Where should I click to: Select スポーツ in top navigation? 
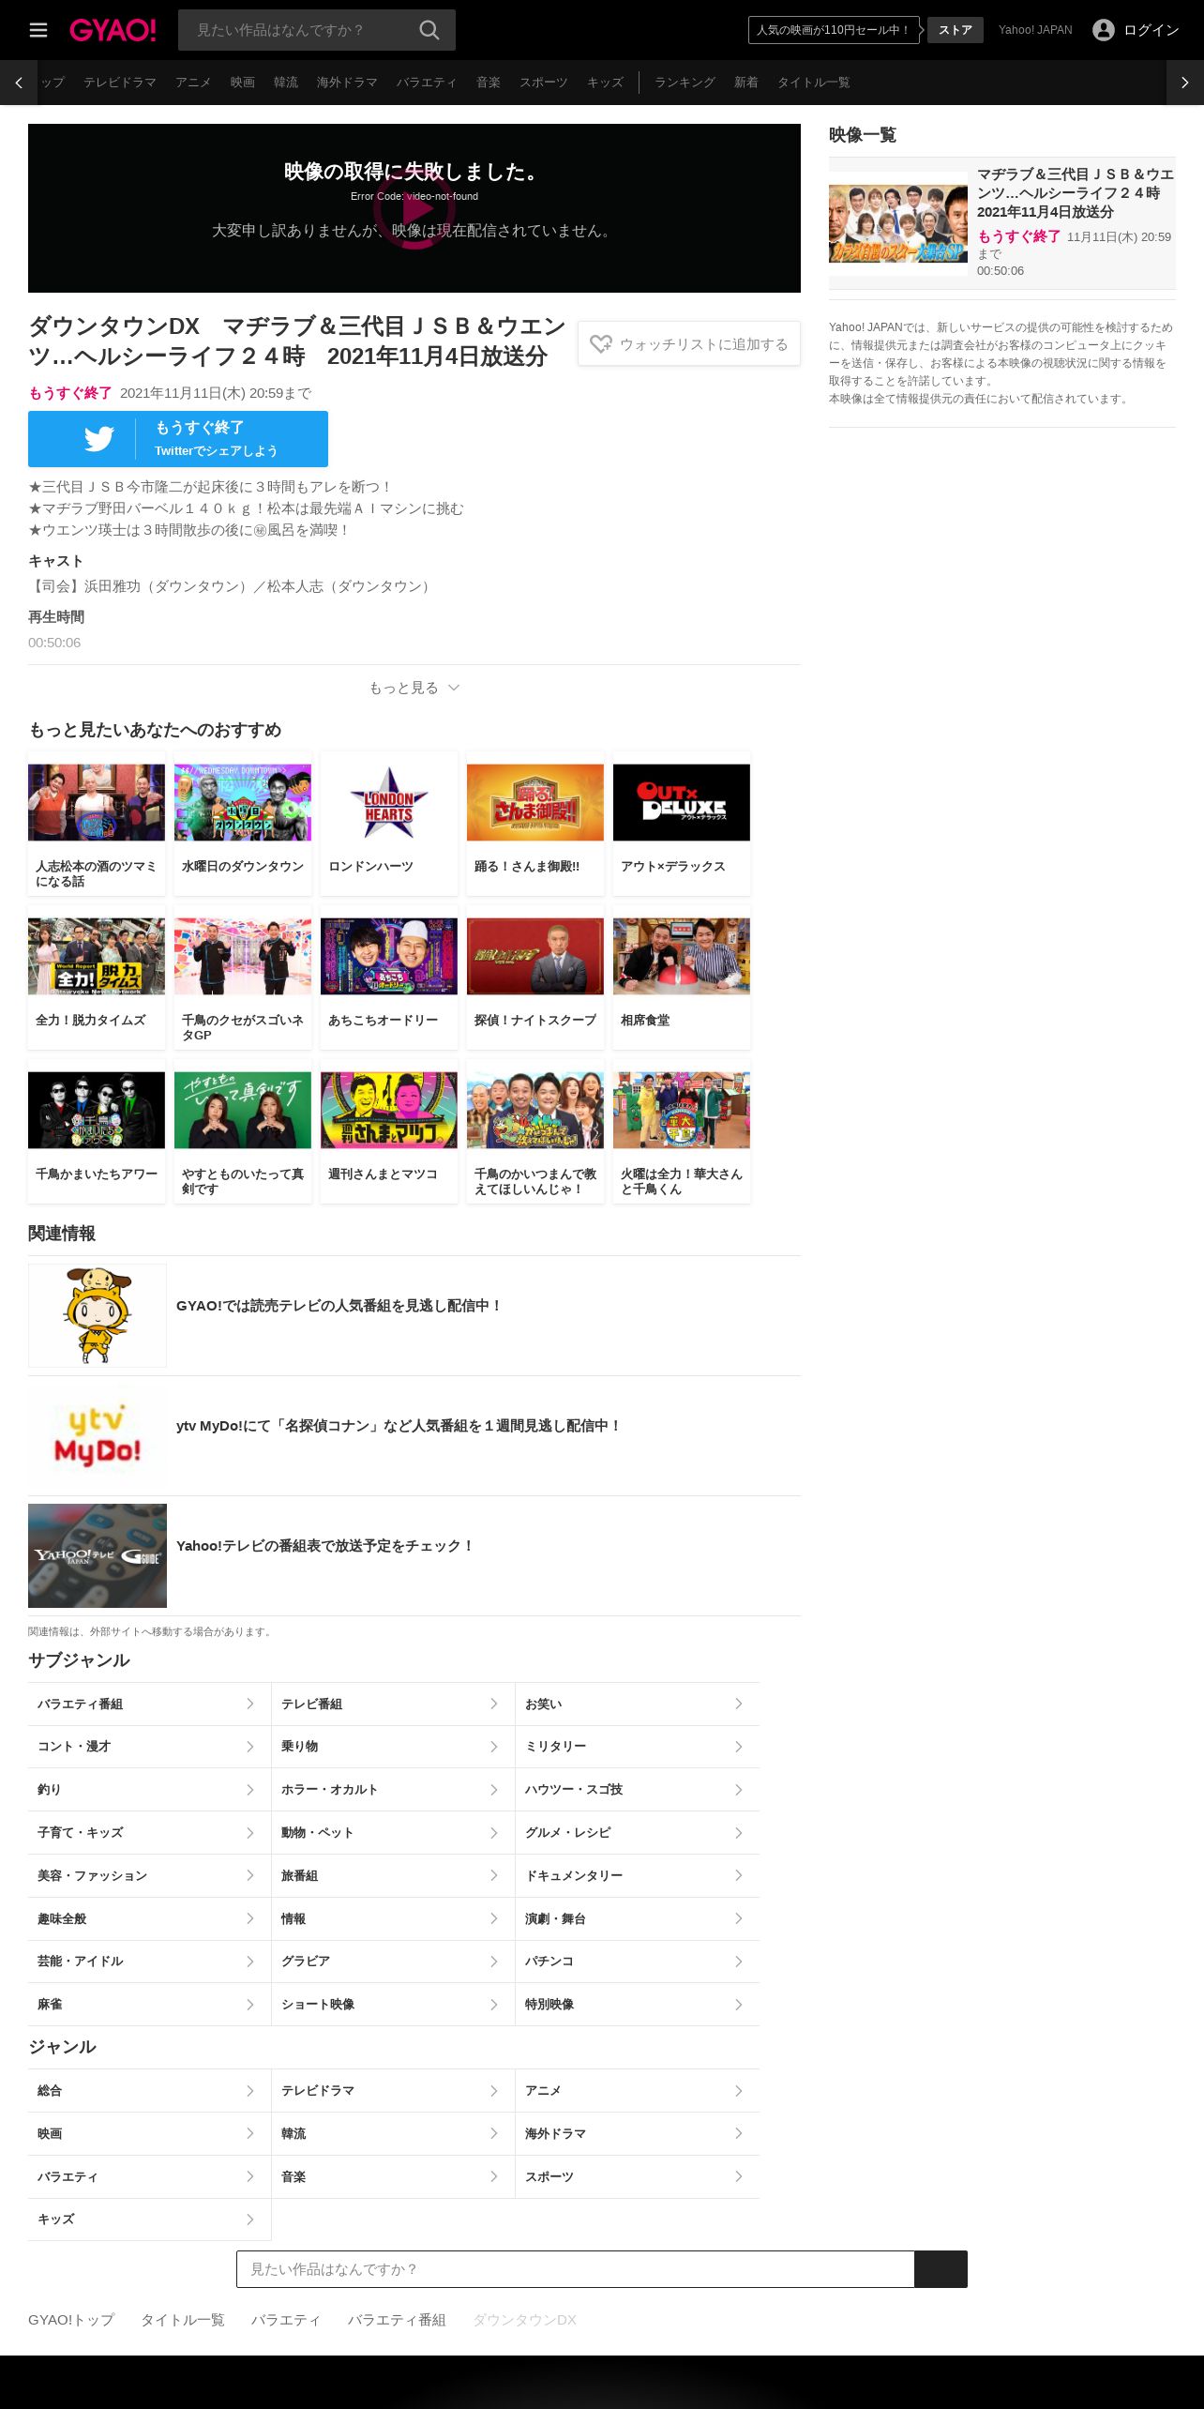click(544, 83)
